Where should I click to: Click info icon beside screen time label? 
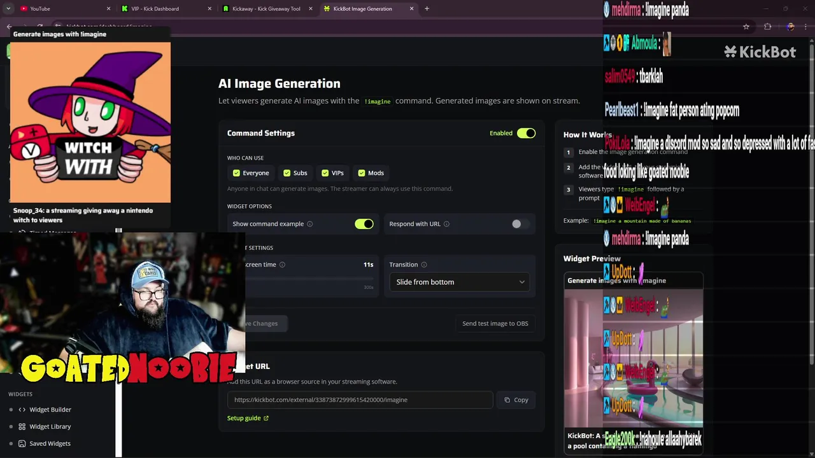[x=282, y=265]
